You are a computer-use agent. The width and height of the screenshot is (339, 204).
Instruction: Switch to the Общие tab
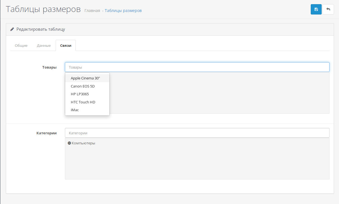tap(21, 45)
